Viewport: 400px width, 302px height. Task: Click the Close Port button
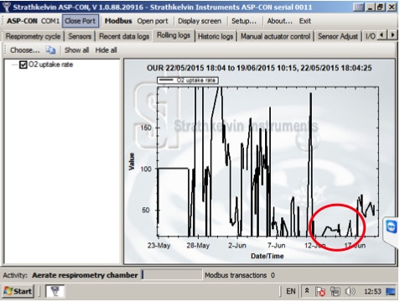click(81, 21)
